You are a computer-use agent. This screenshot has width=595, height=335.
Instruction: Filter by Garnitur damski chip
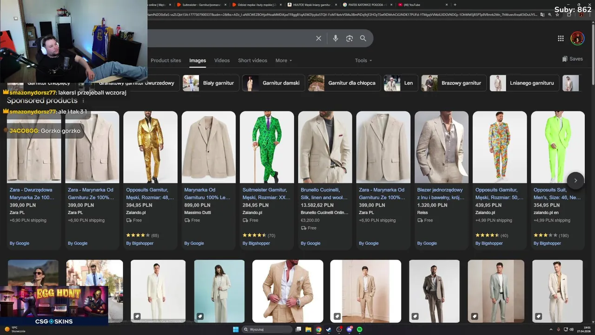(274, 83)
